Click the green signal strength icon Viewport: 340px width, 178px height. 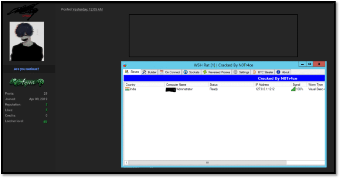[x=293, y=89]
